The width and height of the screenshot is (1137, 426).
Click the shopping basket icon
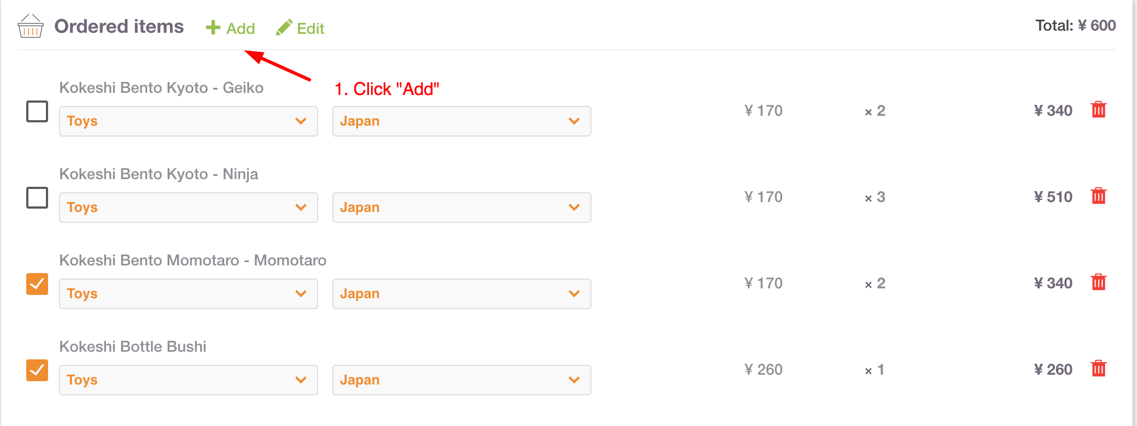pyautogui.click(x=30, y=26)
